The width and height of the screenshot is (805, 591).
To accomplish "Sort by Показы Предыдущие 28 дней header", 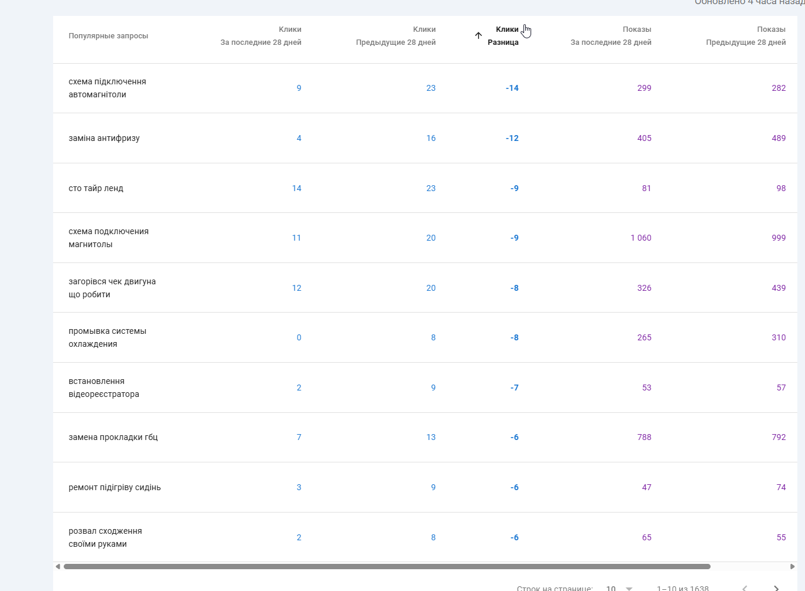I will (745, 35).
